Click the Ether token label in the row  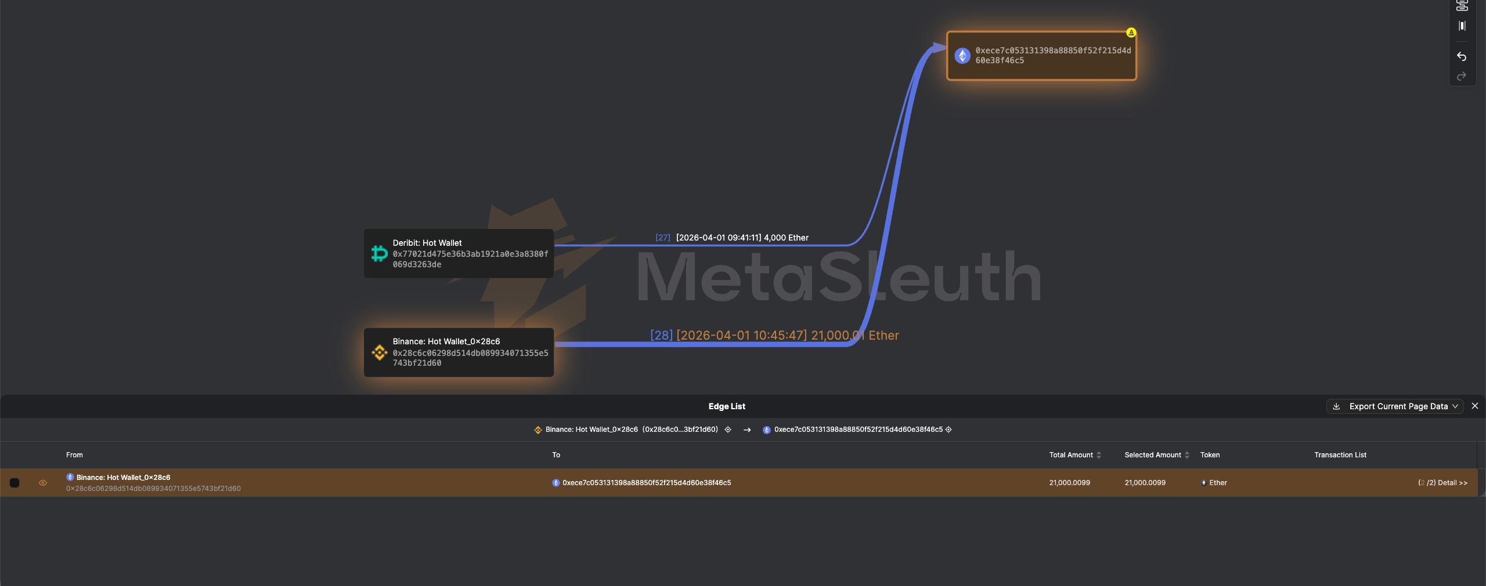1218,483
